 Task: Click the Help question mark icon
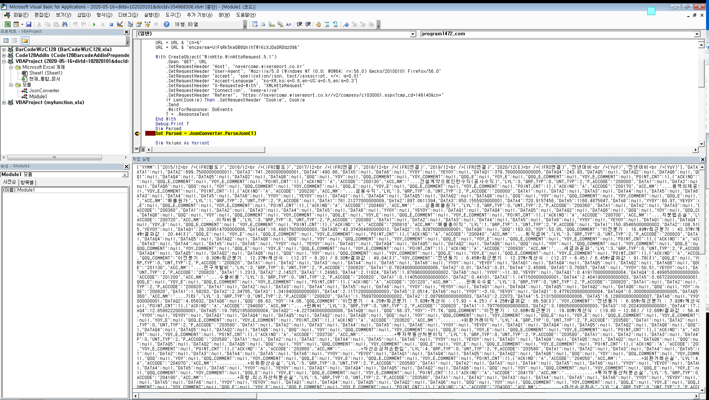click(167, 24)
